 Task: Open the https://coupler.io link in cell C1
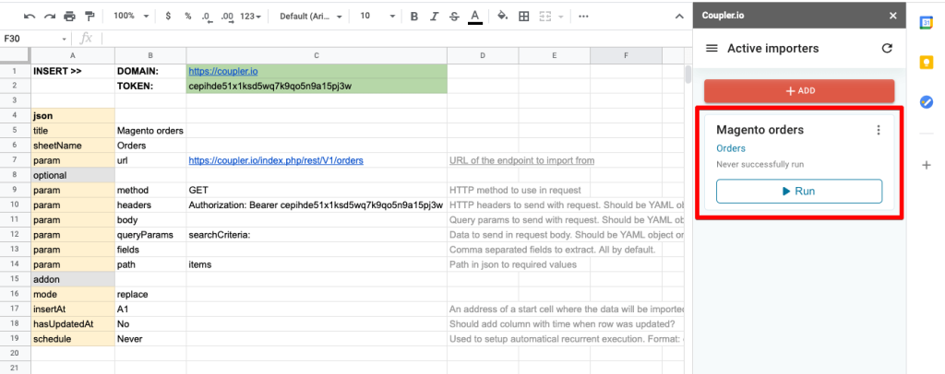[223, 71]
